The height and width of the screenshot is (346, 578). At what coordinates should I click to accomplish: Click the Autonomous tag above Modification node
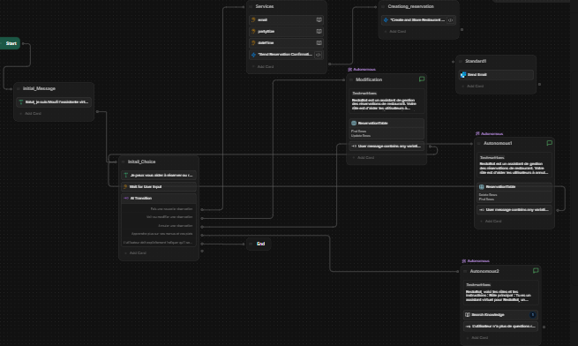click(x=362, y=70)
